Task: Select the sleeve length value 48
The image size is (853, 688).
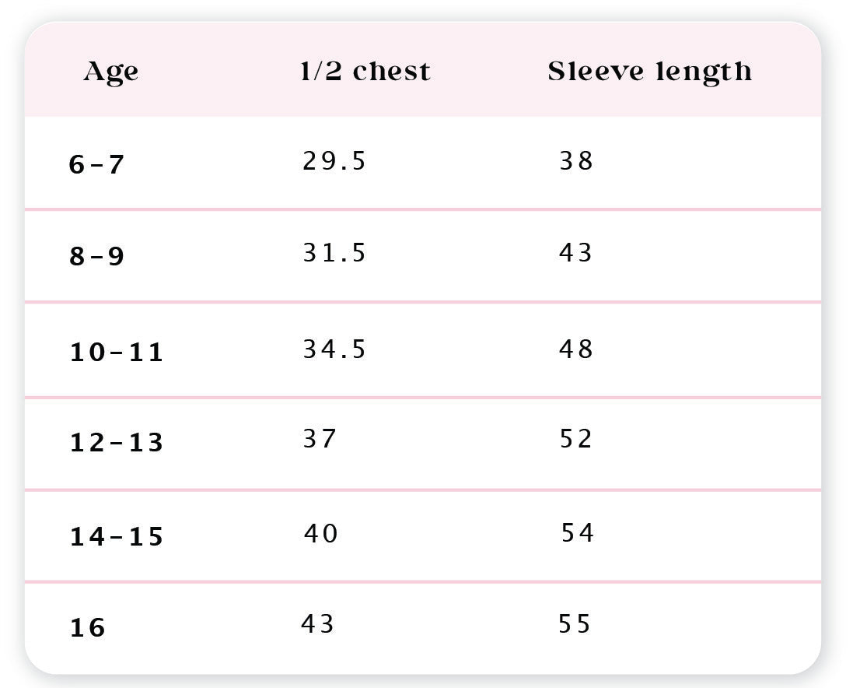Action: 576,349
